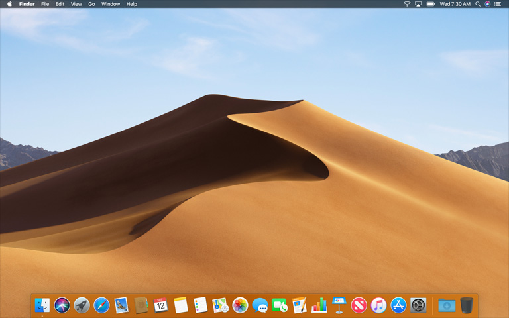Launch iTunes music note icon
The height and width of the screenshot is (318, 509).
tap(378, 305)
